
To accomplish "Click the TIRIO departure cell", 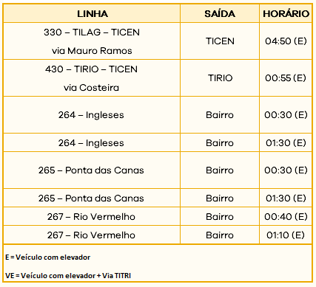I will coord(220,78).
